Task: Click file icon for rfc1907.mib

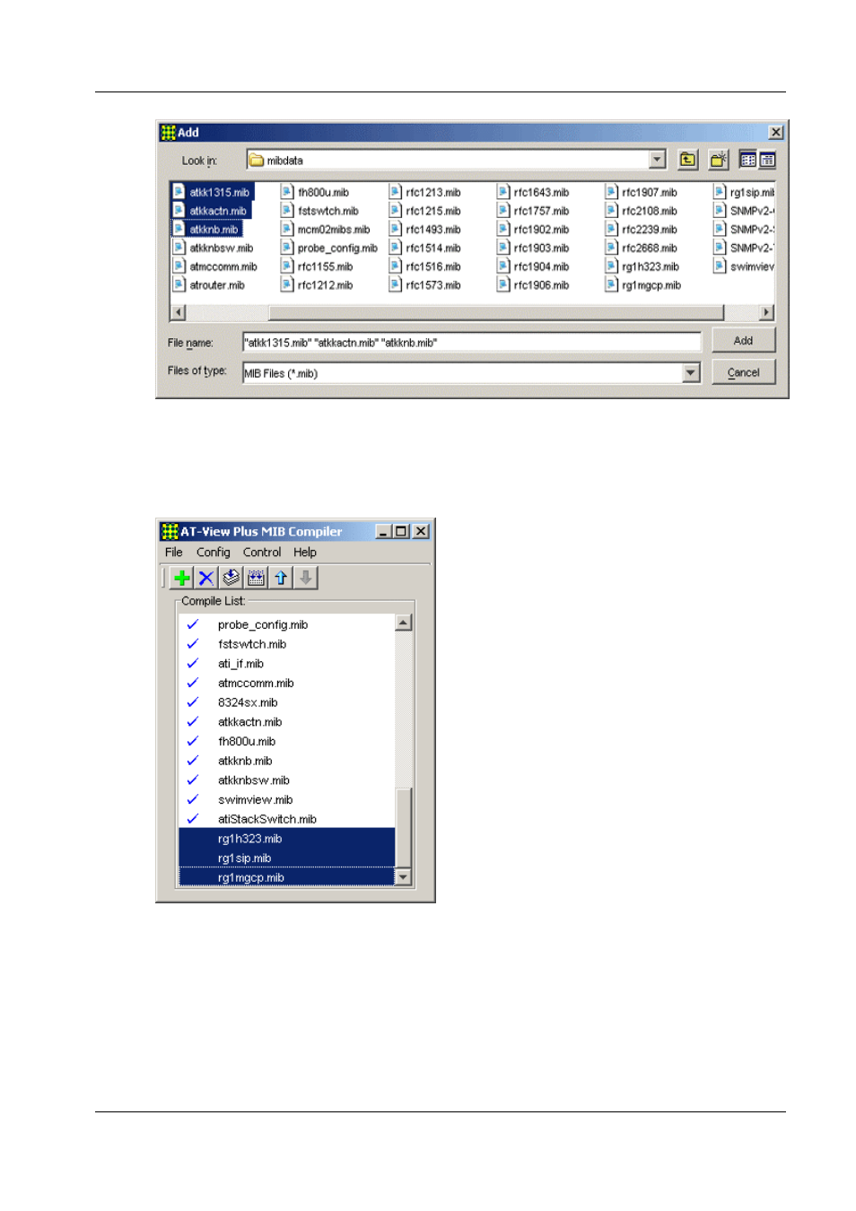Action: 611,192
